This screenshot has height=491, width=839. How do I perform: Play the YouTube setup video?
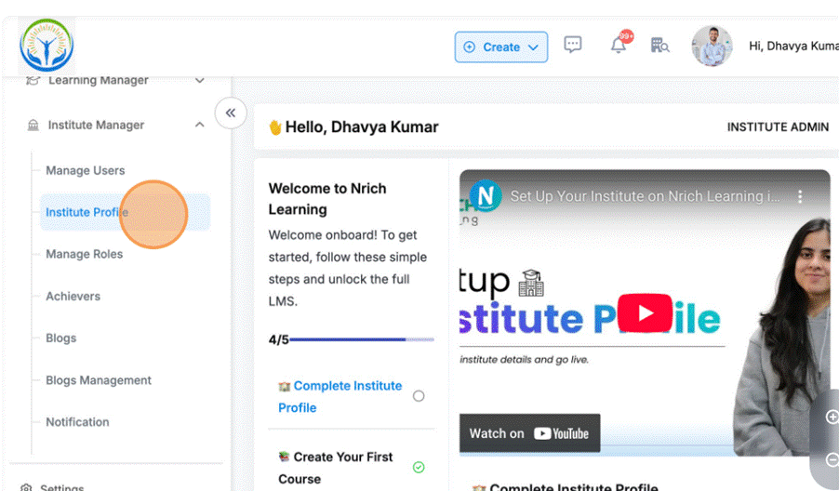[644, 312]
